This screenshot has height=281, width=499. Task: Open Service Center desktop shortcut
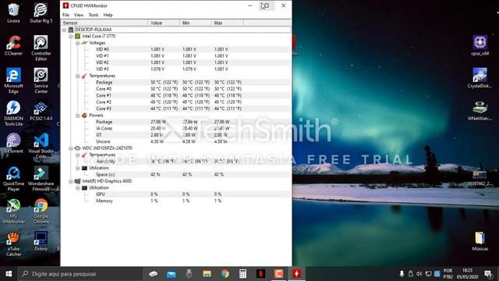(x=41, y=80)
